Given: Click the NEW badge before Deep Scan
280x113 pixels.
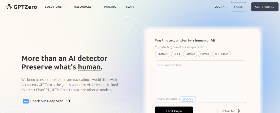Looking at the screenshot, I should [26, 102].
